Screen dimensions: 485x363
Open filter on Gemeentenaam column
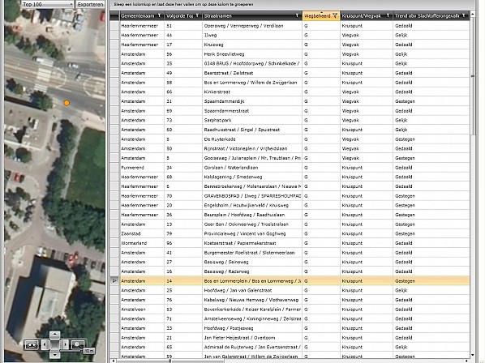click(x=159, y=15)
